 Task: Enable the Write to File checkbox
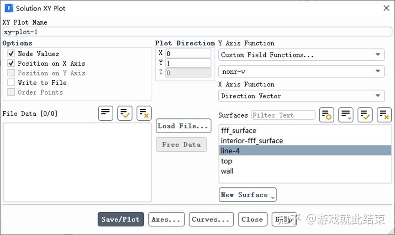pos(11,83)
